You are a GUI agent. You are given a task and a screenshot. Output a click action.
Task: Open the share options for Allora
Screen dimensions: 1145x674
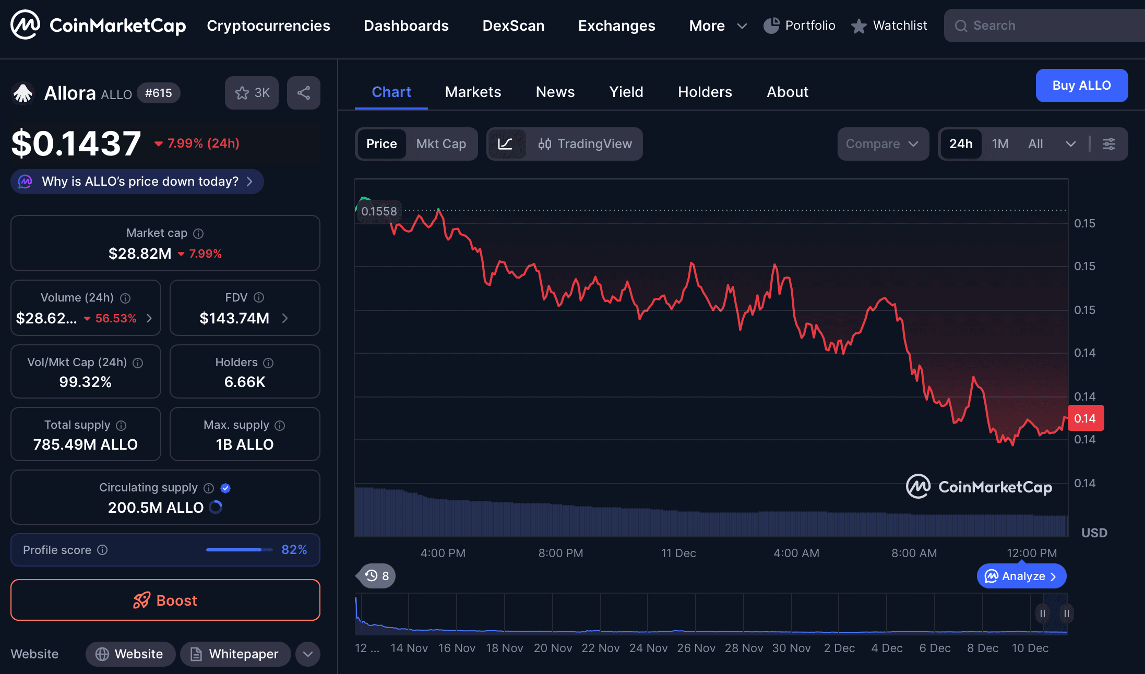pyautogui.click(x=303, y=92)
